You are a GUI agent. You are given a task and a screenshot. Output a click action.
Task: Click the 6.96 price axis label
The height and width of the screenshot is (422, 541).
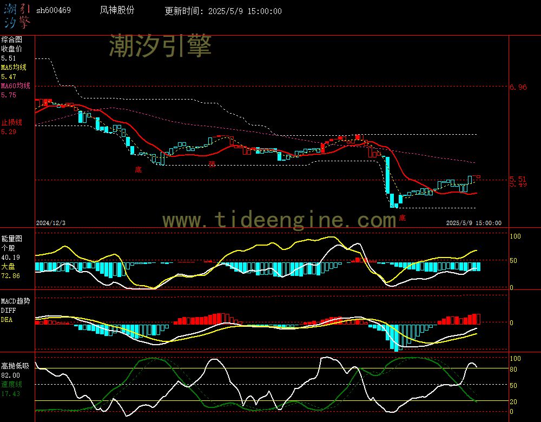point(518,87)
